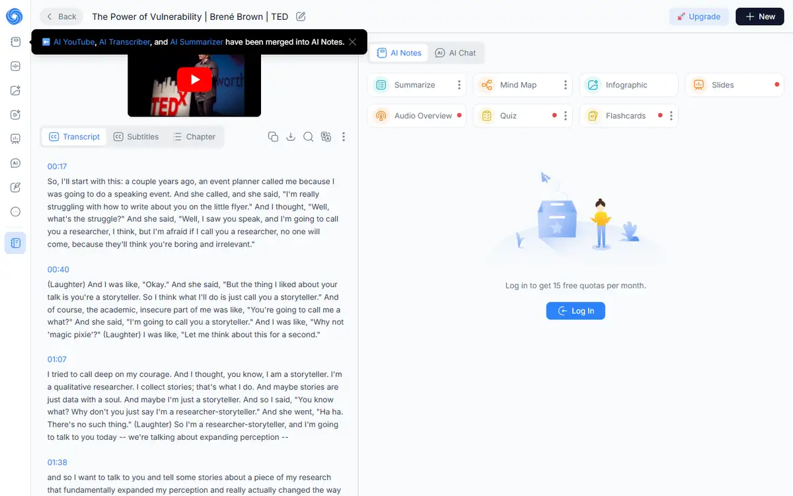
Task: Open the audio waveform tool in the sidebar
Action: point(15,66)
